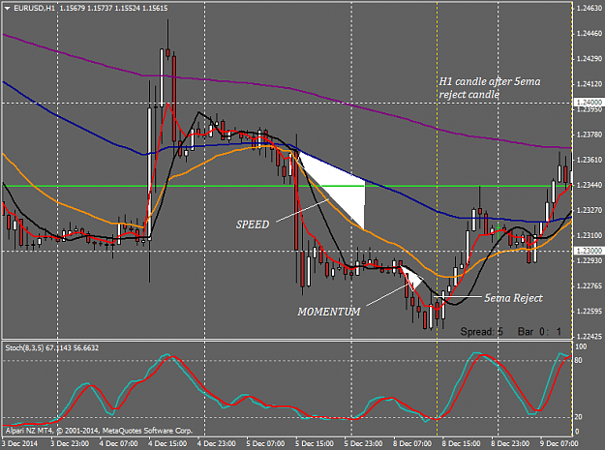The width and height of the screenshot is (605, 450).
Task: Click the 1.23610 price axis label
Action: tap(589, 160)
